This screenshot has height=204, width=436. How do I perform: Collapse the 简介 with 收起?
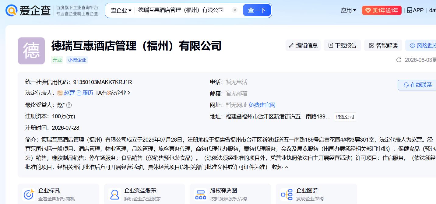(x=280, y=167)
